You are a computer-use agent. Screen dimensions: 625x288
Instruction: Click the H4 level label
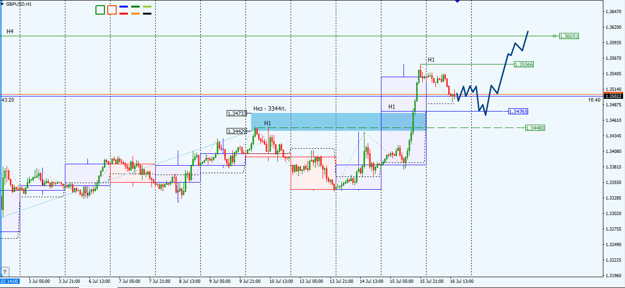10,32
